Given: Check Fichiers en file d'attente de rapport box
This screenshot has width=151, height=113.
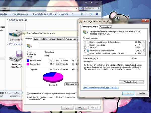Looking at the screenshot, I should click(x=85, y=53).
